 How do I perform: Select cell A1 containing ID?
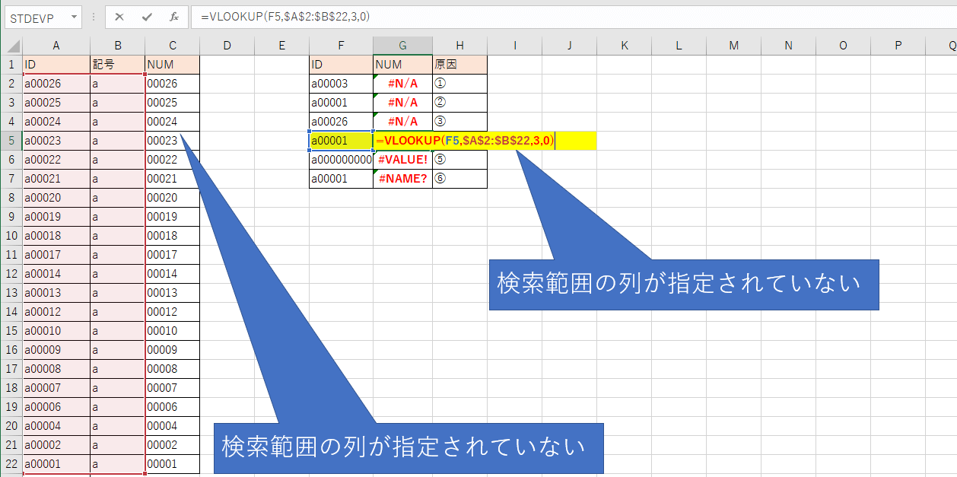(x=56, y=64)
